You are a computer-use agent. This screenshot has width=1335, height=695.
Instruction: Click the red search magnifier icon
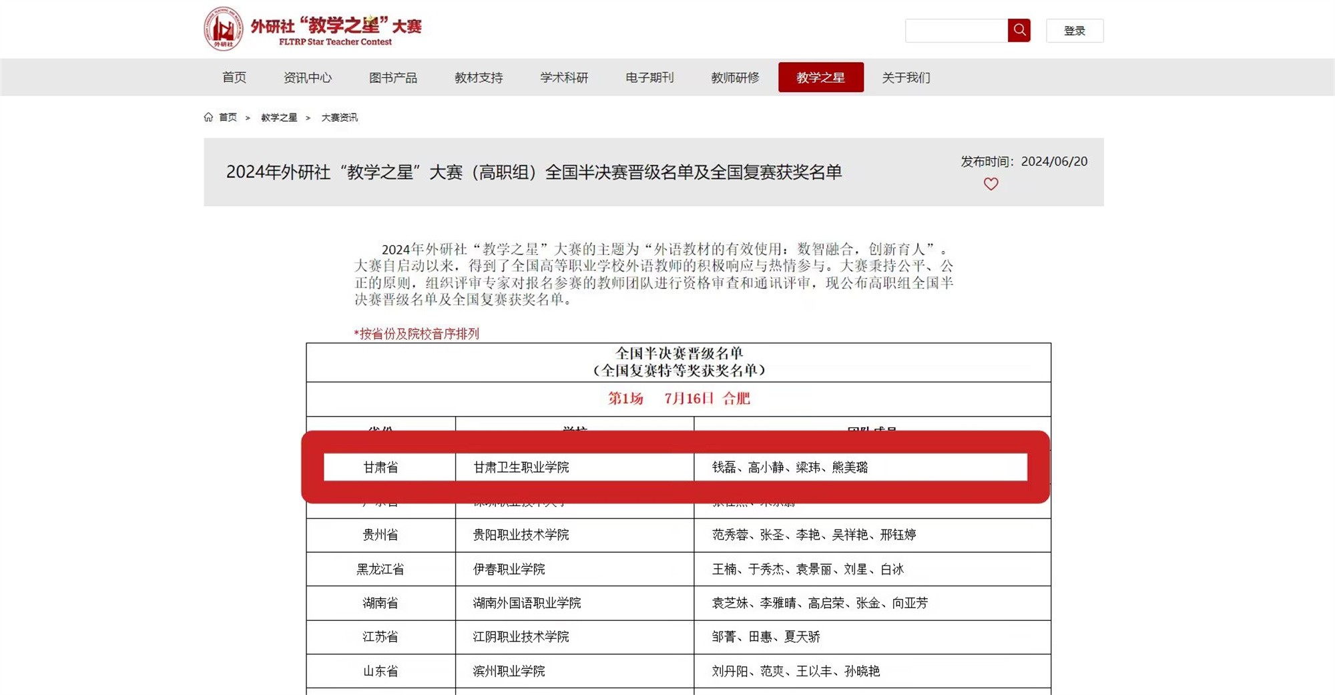[1019, 30]
